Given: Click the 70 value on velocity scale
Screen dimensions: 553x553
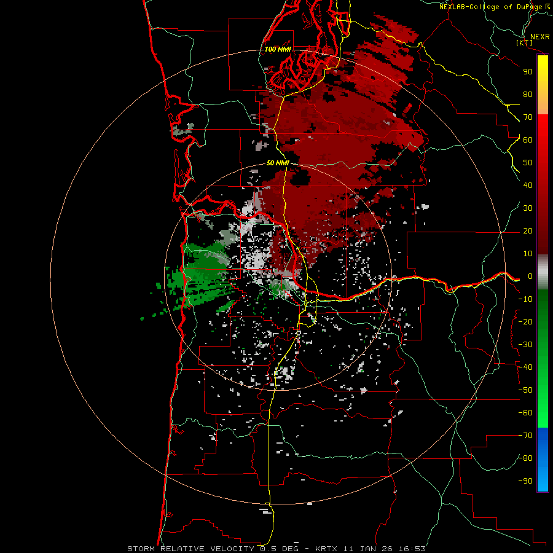Looking at the screenshot, I should tap(528, 117).
